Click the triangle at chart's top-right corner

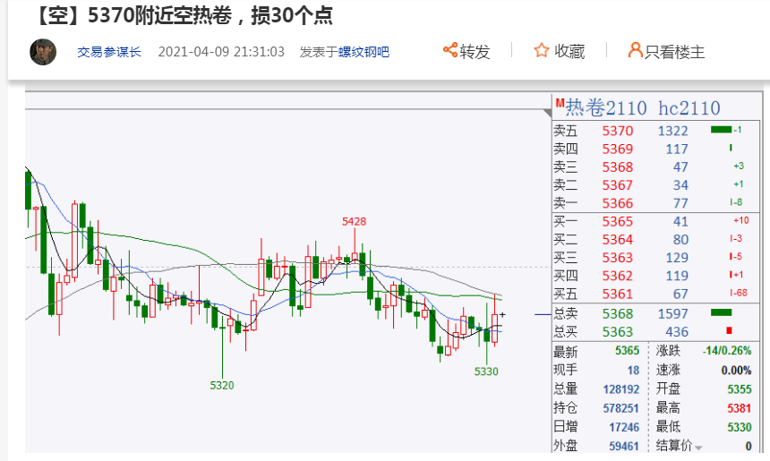tap(546, 112)
